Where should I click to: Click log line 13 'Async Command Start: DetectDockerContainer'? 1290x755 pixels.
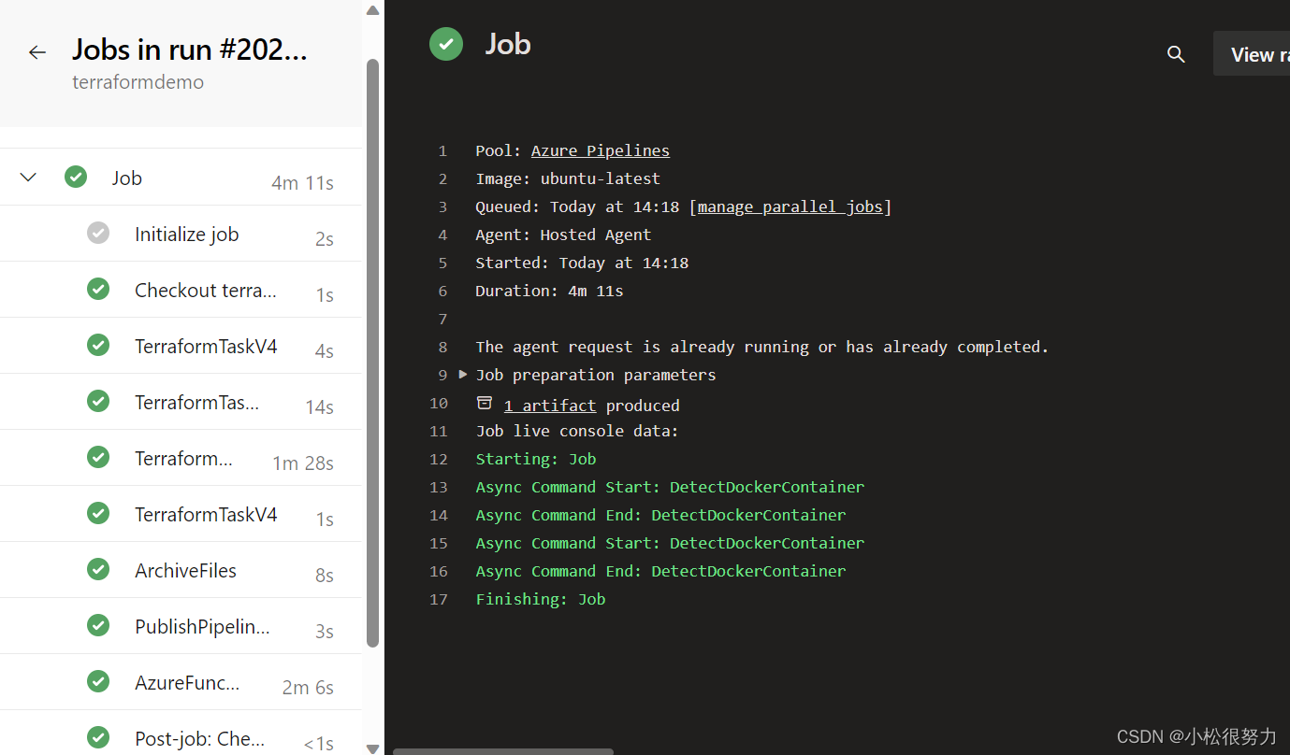670,487
